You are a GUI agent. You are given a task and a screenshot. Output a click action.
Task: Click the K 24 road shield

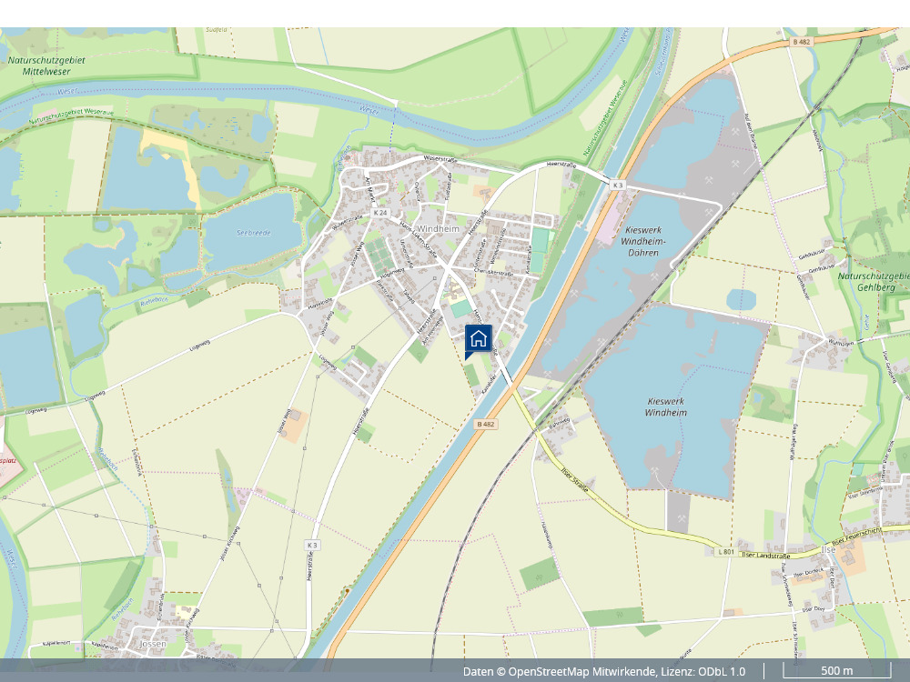380,213
